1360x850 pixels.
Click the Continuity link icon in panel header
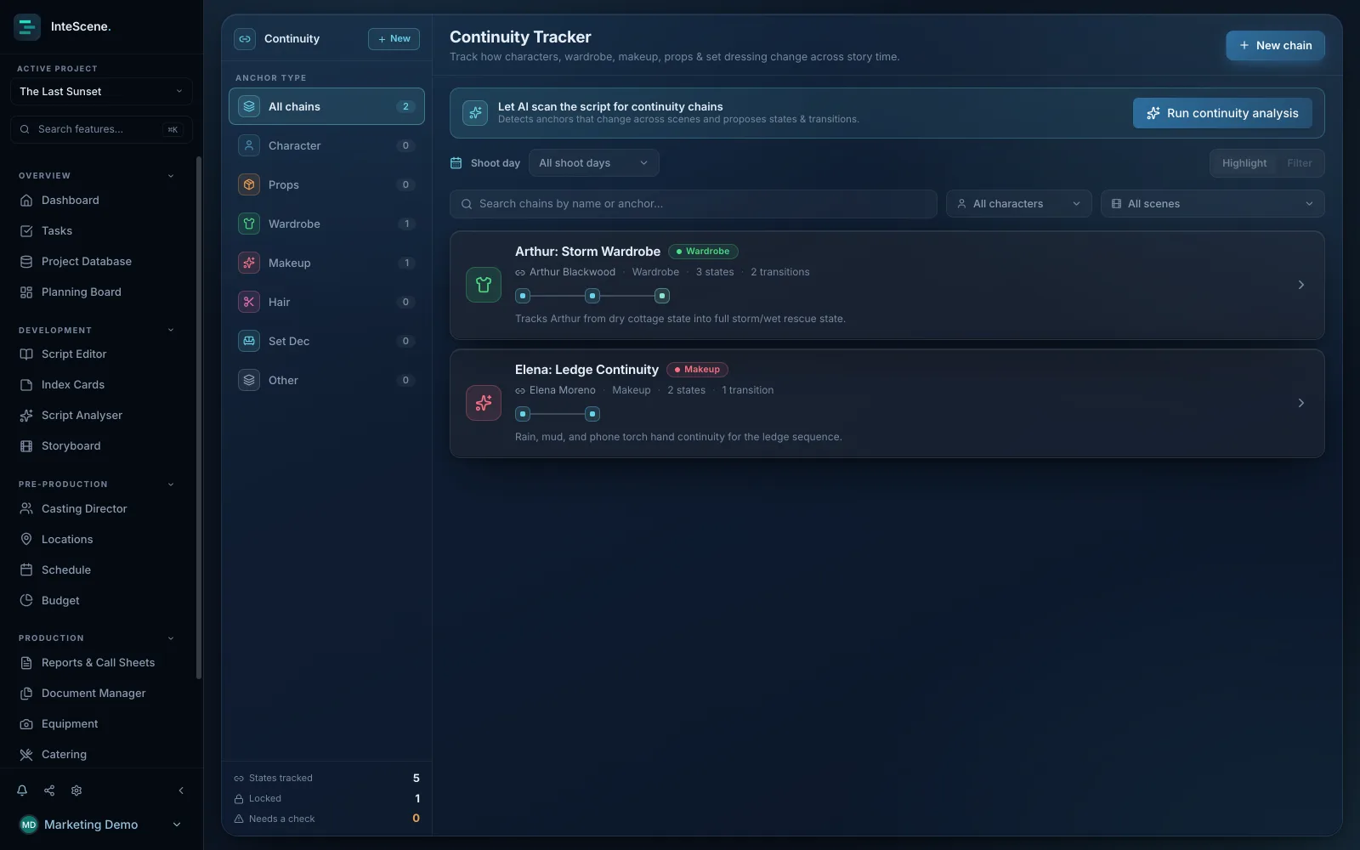pyautogui.click(x=245, y=38)
